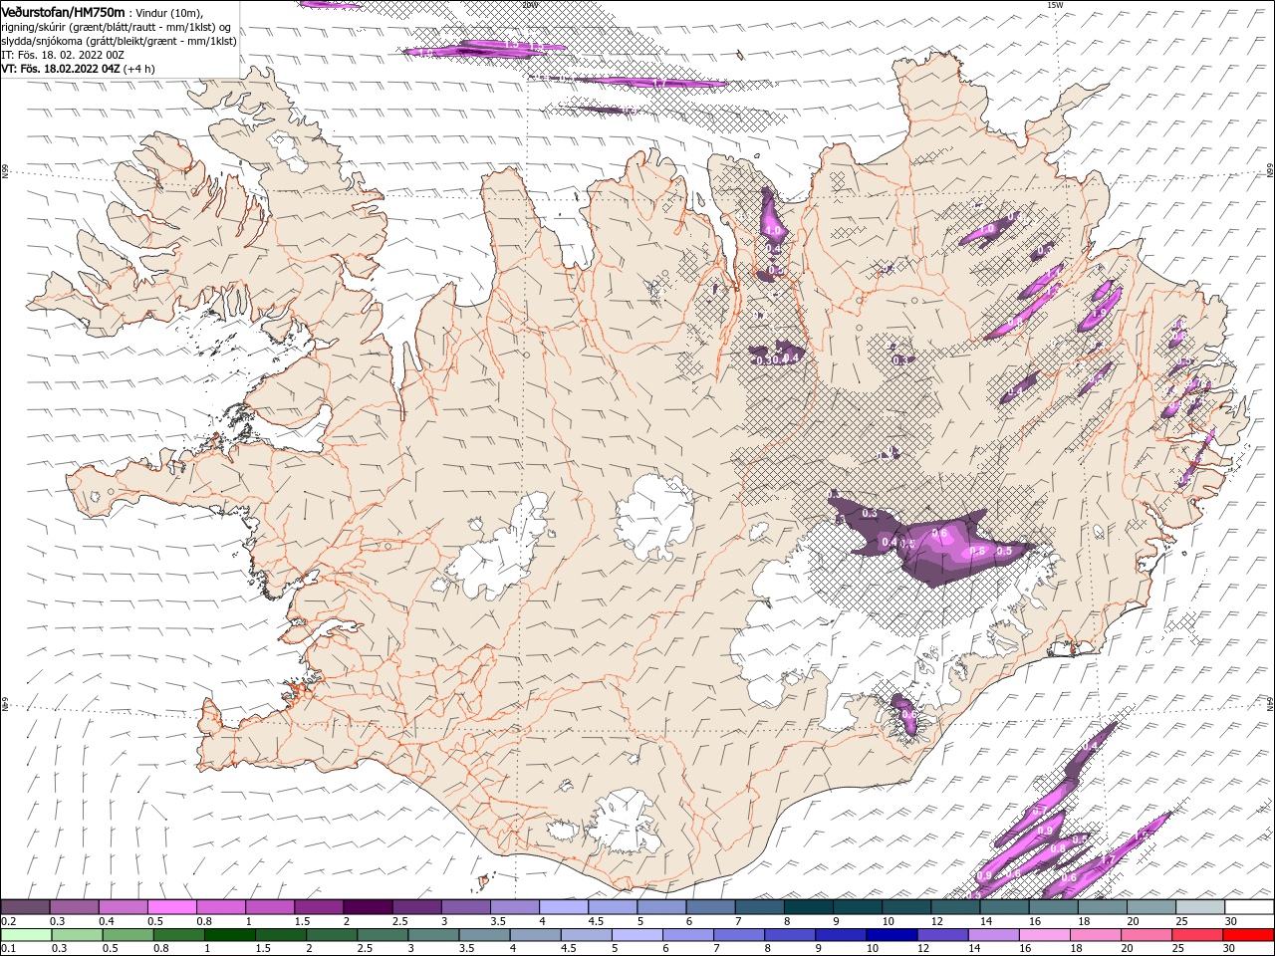Select the pink rain swatch starting at 20

(x=1146, y=935)
